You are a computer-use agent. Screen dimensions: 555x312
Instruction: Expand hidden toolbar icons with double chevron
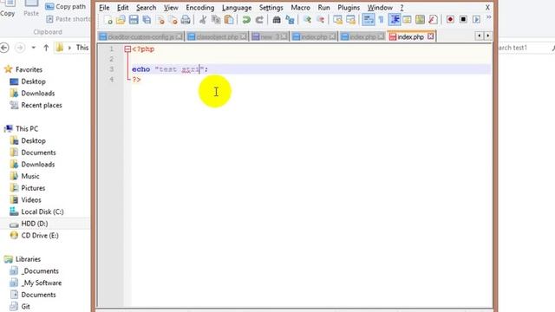pyautogui.click(x=489, y=17)
